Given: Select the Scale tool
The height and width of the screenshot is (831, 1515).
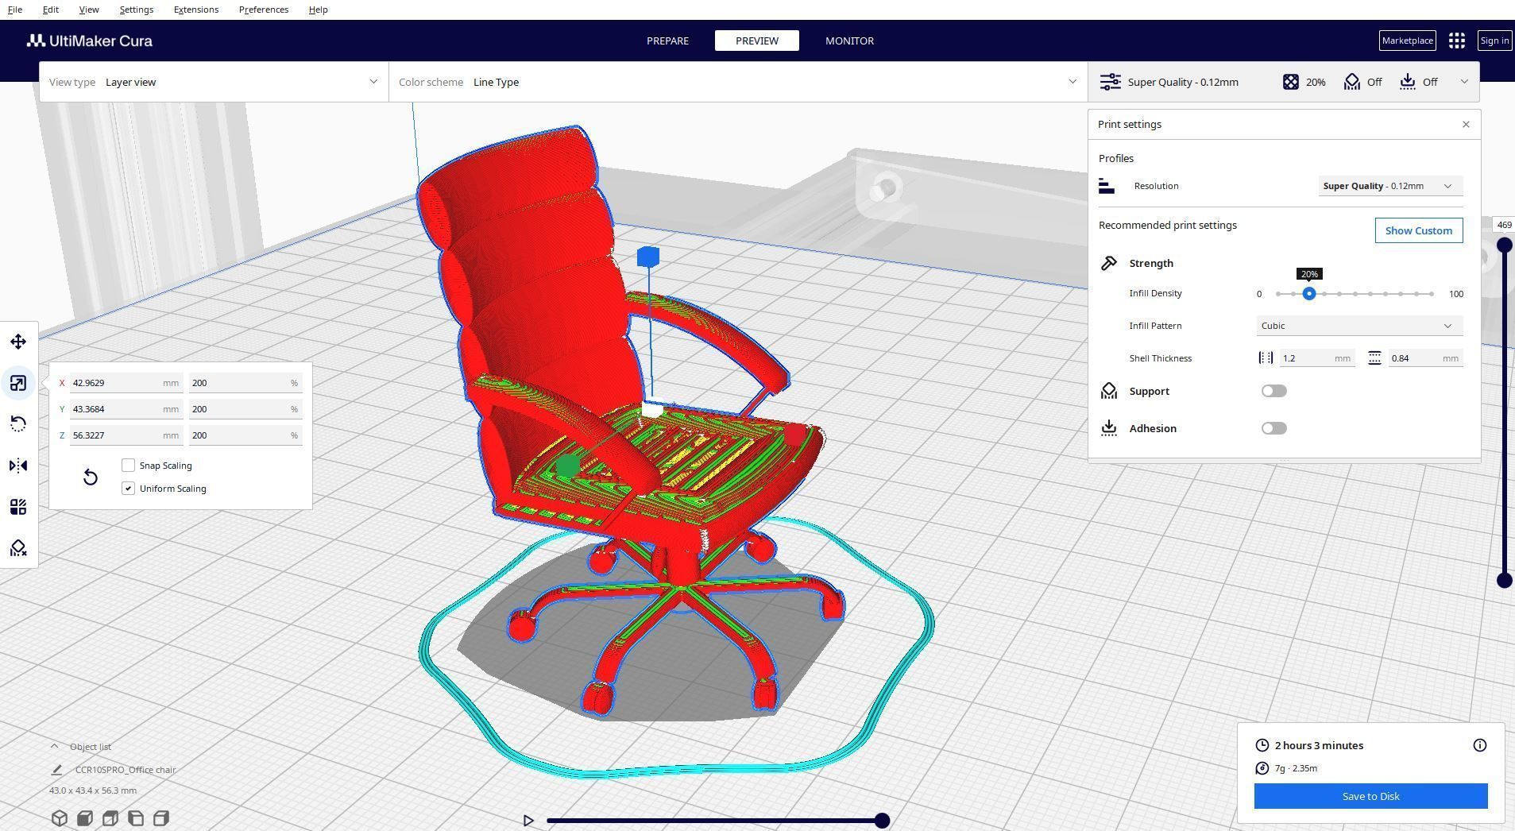Looking at the screenshot, I should coord(18,383).
